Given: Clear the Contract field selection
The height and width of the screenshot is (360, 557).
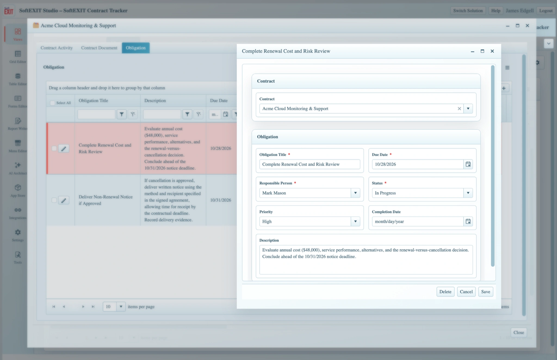Looking at the screenshot, I should (x=459, y=109).
